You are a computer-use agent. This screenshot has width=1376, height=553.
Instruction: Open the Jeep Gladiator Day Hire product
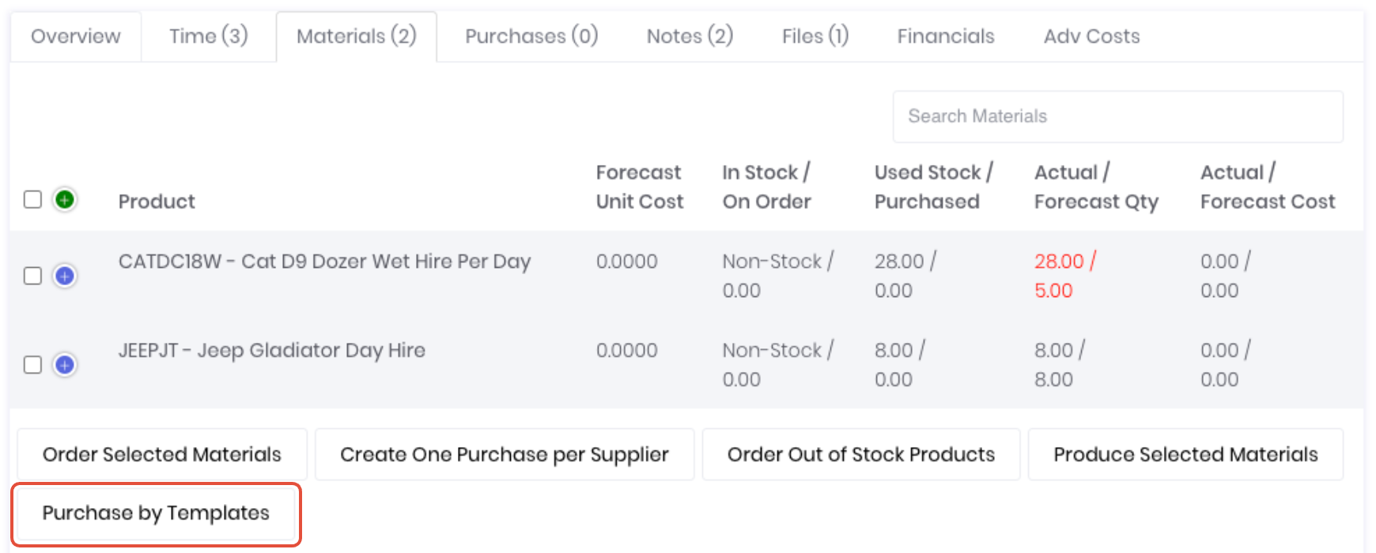[271, 350]
